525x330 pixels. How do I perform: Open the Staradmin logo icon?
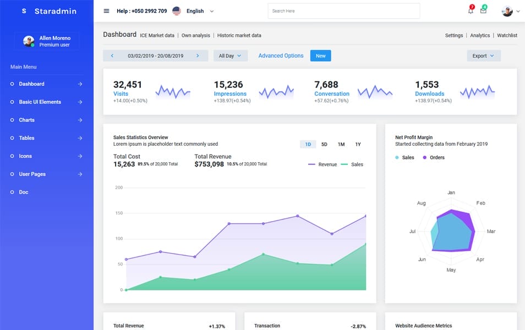click(23, 10)
